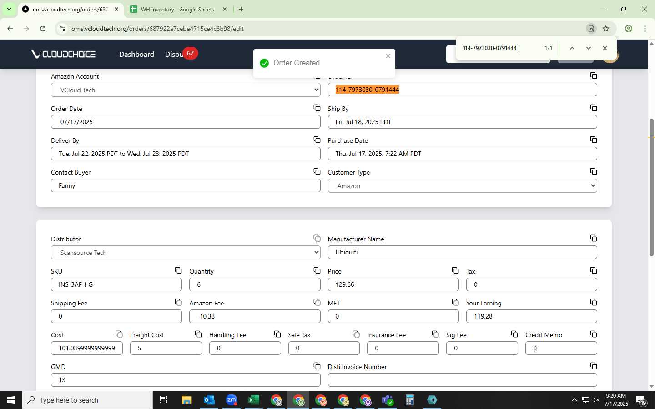
Task: Open Chrome tab search dropdown
Action: pyautogui.click(x=9, y=9)
